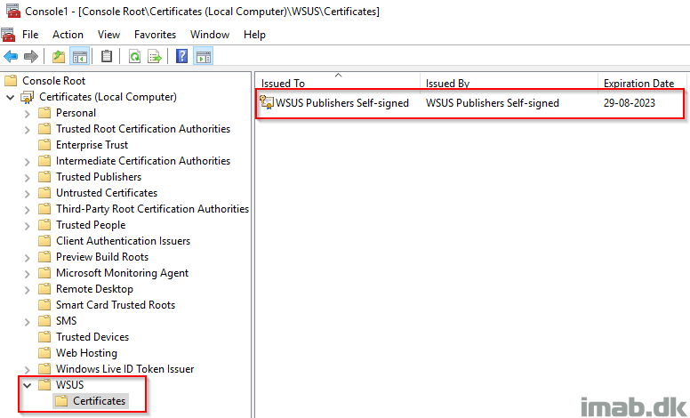690x418 pixels.
Task: Expand Intermediate Certification Authorities
Action: click(x=28, y=162)
